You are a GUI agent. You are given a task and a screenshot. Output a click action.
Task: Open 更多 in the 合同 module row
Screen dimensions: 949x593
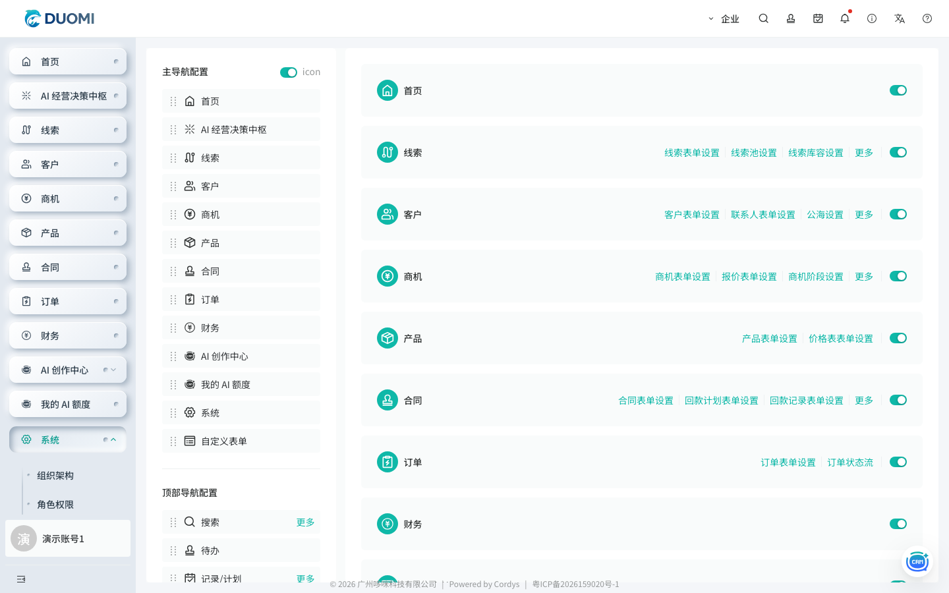(x=864, y=401)
